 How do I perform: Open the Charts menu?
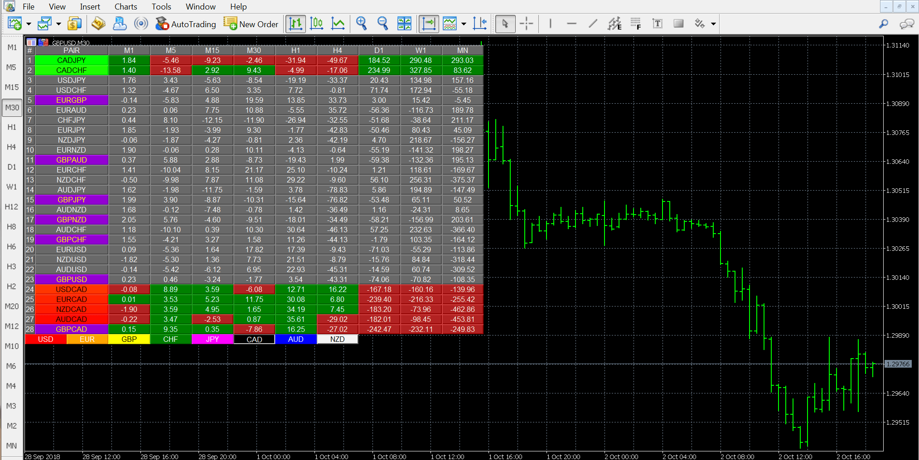pyautogui.click(x=126, y=6)
